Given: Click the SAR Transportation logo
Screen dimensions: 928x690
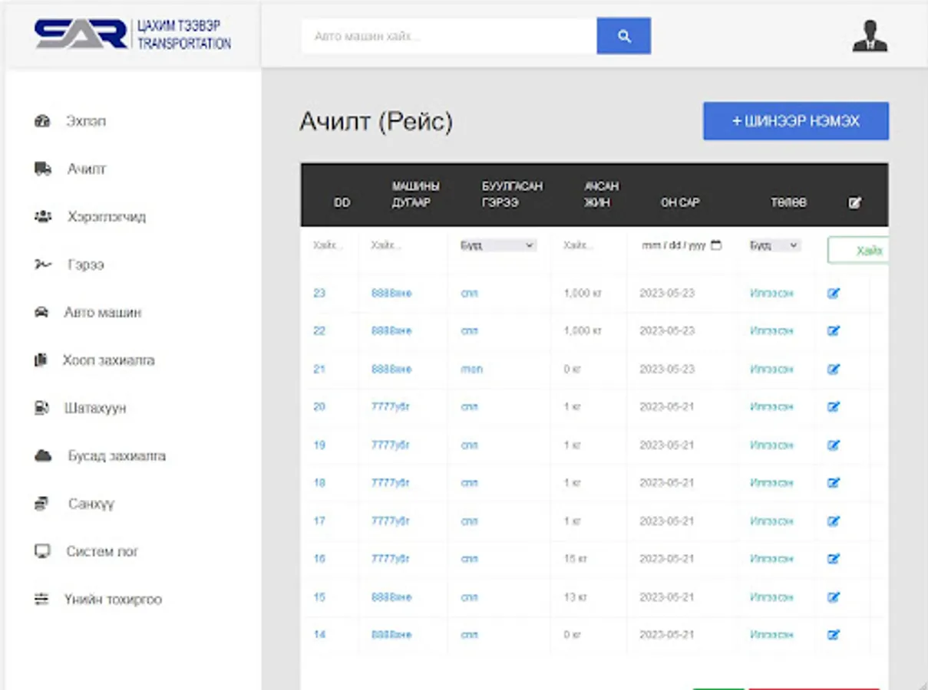Looking at the screenshot, I should (x=133, y=34).
